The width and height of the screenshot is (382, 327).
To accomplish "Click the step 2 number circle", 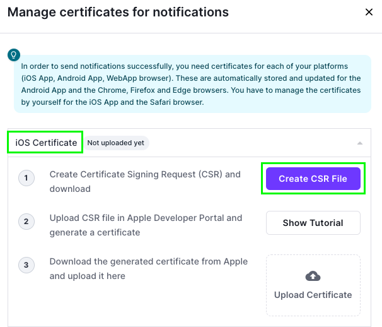I will tap(26, 222).
